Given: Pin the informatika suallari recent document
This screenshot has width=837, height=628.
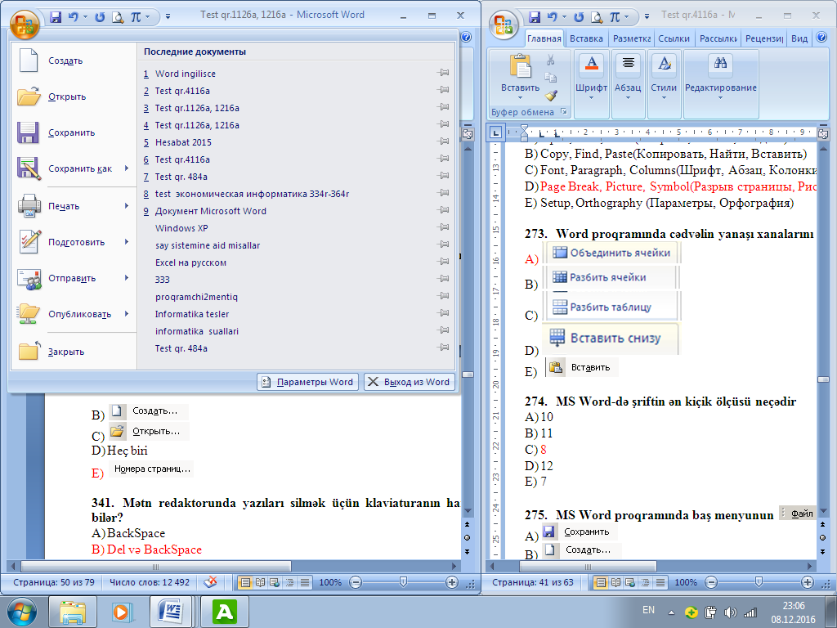Looking at the screenshot, I should [x=443, y=330].
